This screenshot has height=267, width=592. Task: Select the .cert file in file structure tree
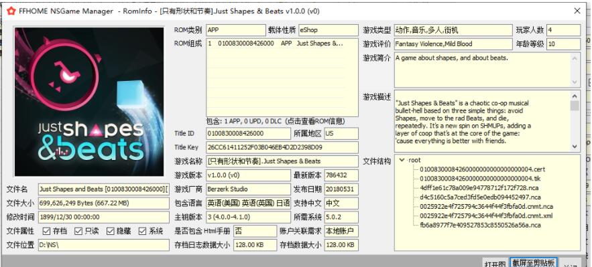pos(483,169)
